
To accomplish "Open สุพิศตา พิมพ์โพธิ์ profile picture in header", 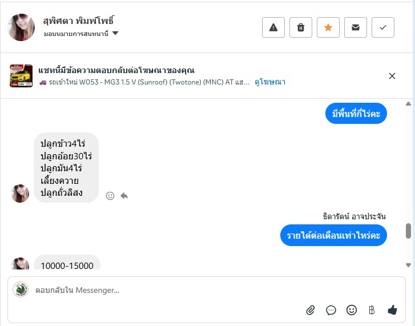I will (22, 27).
